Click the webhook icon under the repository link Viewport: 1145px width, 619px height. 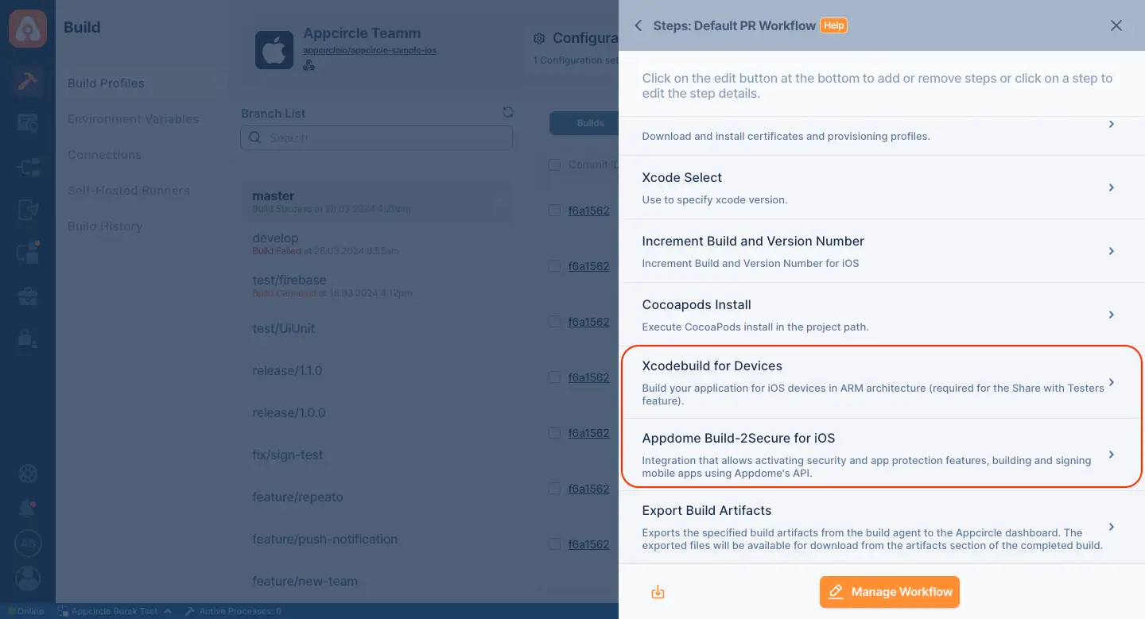(x=309, y=65)
